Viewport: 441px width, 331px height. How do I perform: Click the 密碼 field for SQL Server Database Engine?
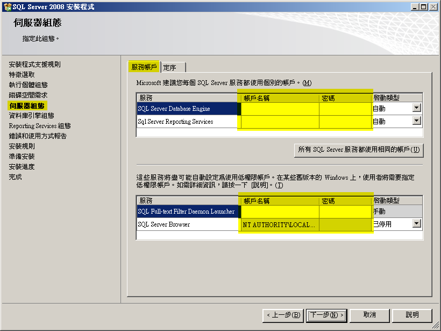coord(344,108)
